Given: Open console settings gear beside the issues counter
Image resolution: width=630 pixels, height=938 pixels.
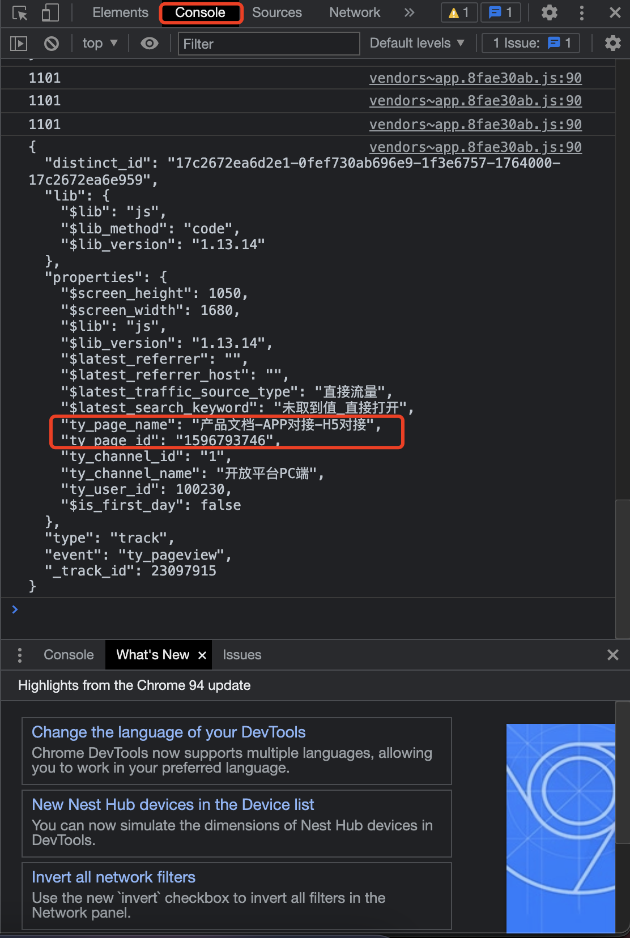Looking at the screenshot, I should point(612,43).
